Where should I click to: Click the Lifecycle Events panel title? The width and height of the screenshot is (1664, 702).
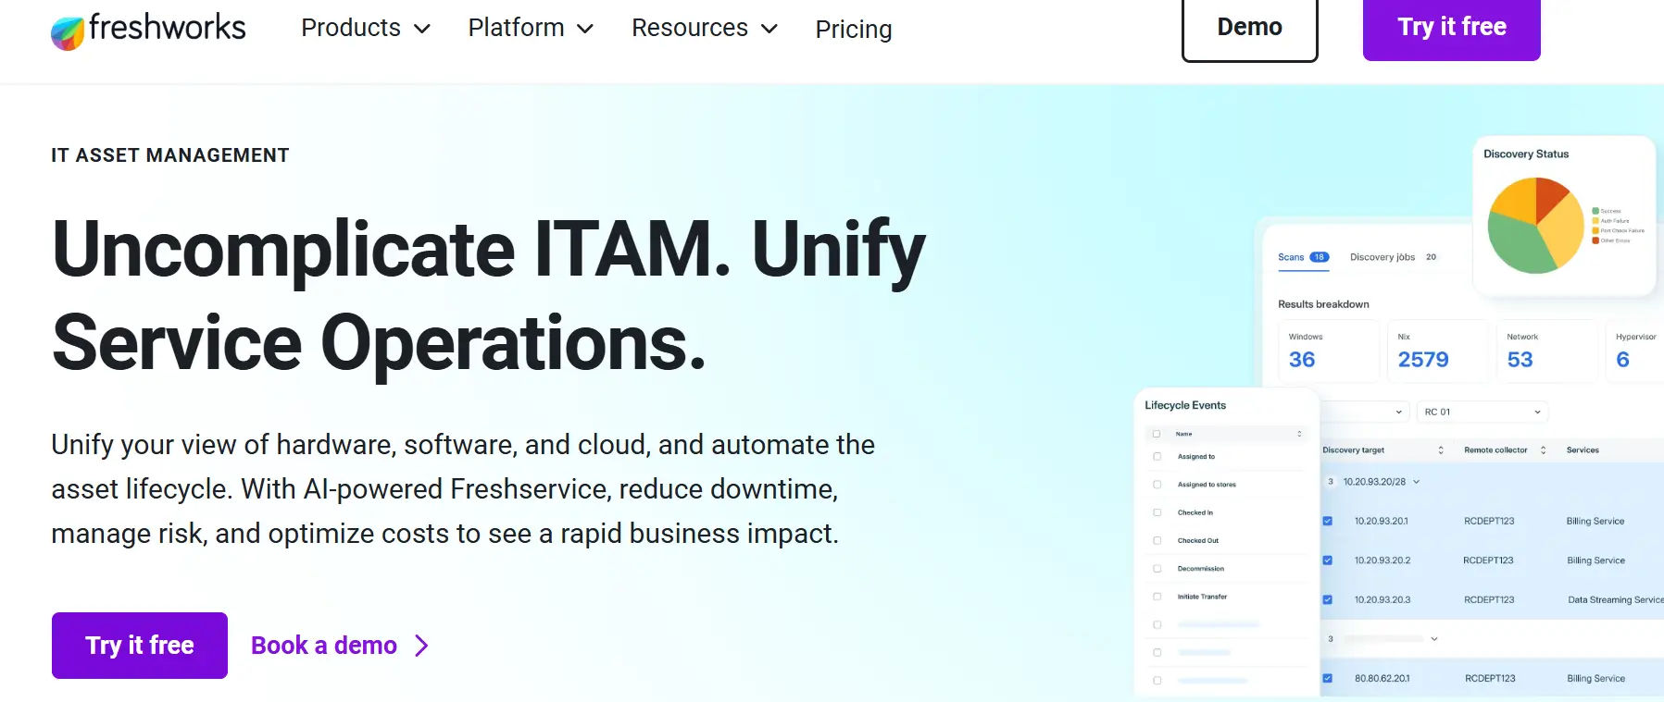[1185, 405]
